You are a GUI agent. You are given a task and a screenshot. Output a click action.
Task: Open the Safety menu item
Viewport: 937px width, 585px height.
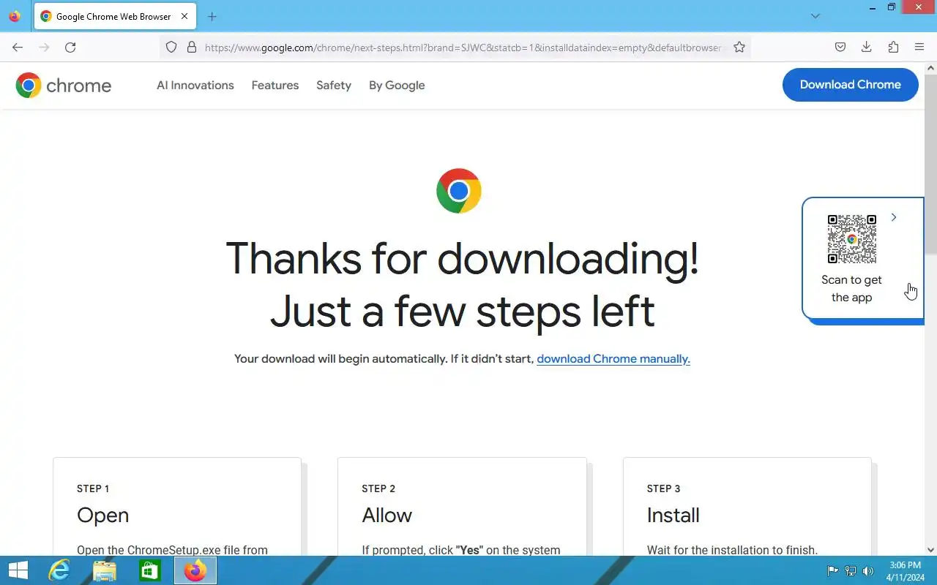(x=334, y=86)
